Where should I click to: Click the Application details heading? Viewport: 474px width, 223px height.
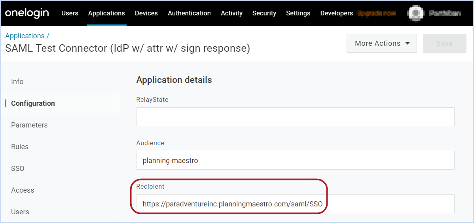point(174,80)
